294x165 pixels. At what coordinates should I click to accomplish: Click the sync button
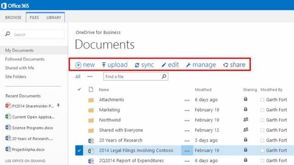(x=144, y=65)
